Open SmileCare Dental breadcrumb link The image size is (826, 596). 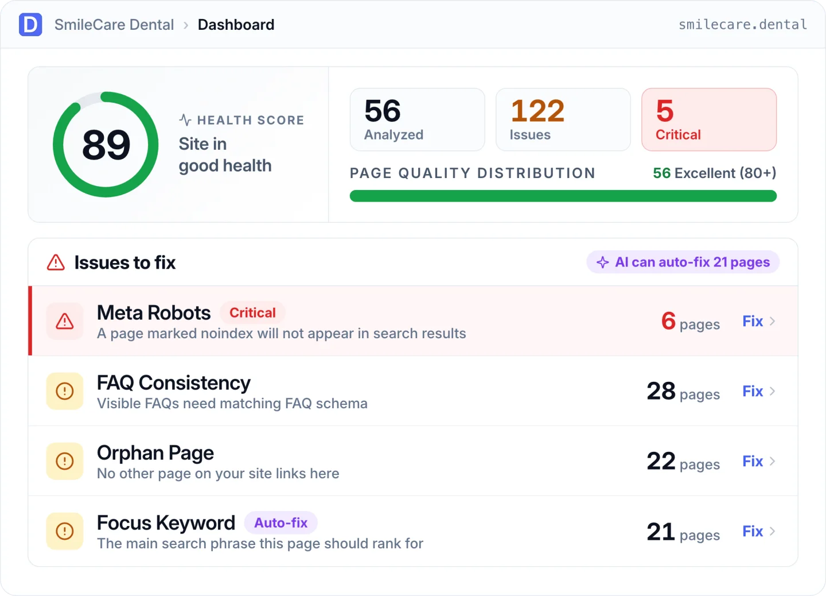[x=114, y=25]
